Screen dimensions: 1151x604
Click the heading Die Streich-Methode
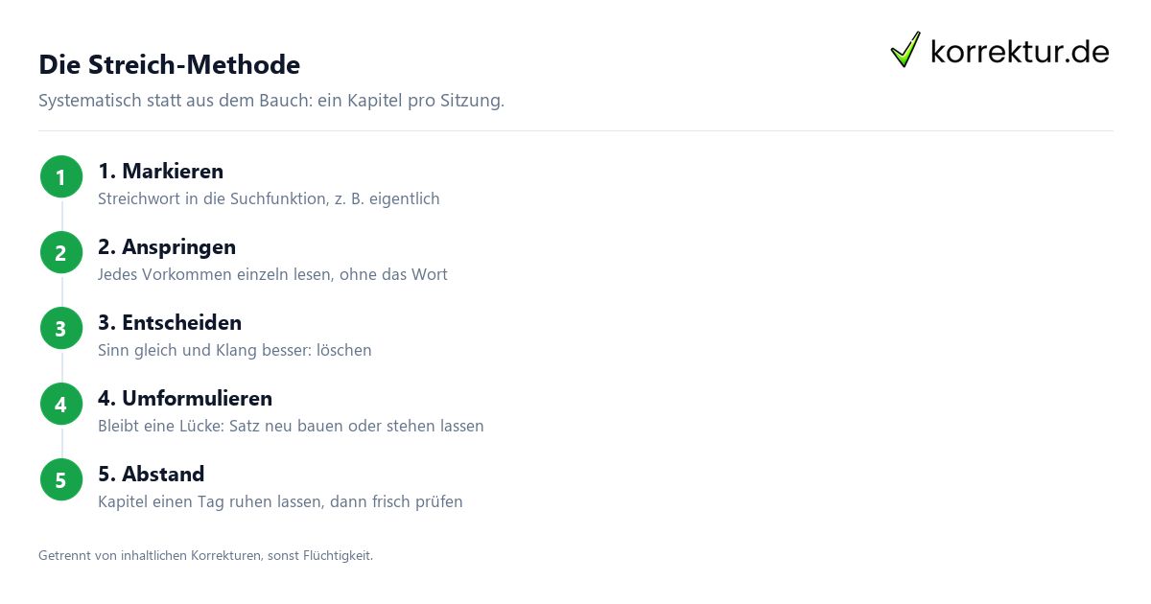click(169, 64)
